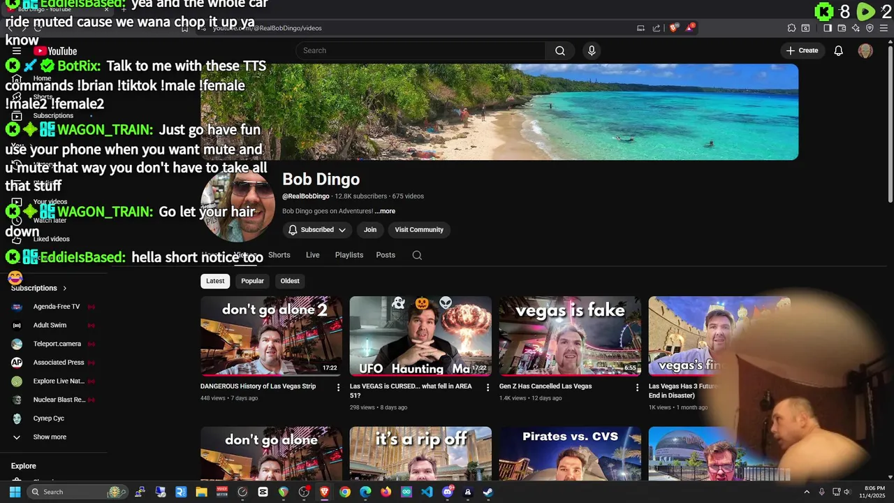Screen dimensions: 894x503
Task: Open Brave Rewards triangle icon
Action: (x=691, y=28)
